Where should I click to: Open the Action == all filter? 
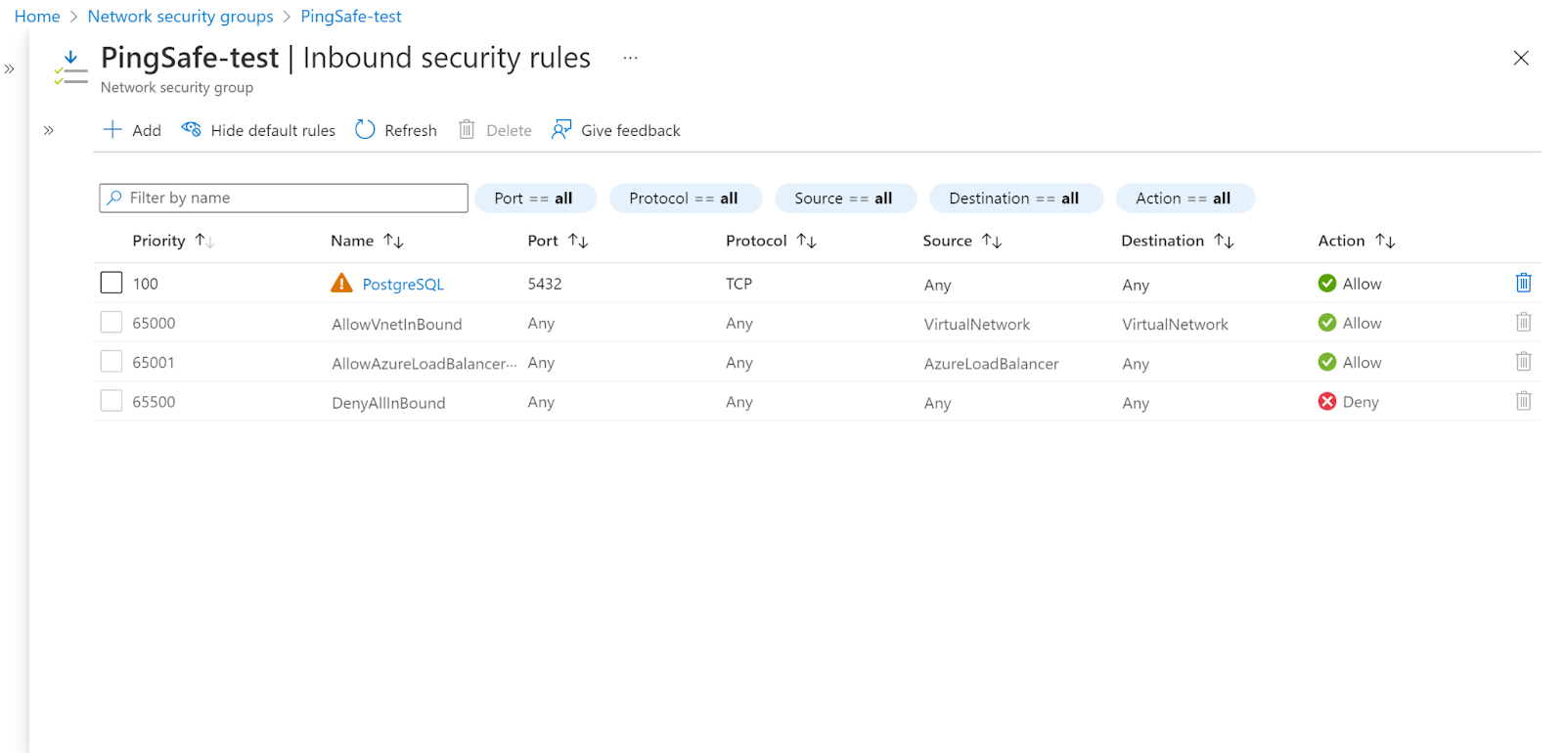pos(1184,199)
